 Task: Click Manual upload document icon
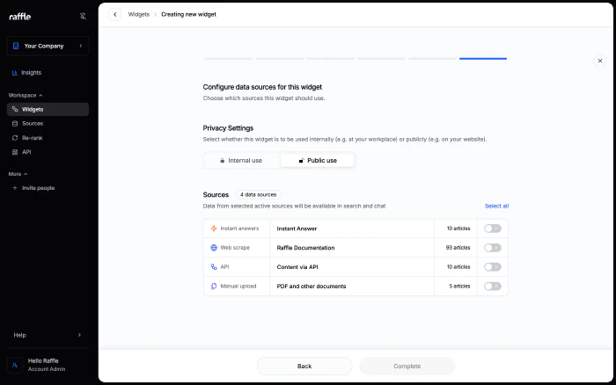coord(214,286)
